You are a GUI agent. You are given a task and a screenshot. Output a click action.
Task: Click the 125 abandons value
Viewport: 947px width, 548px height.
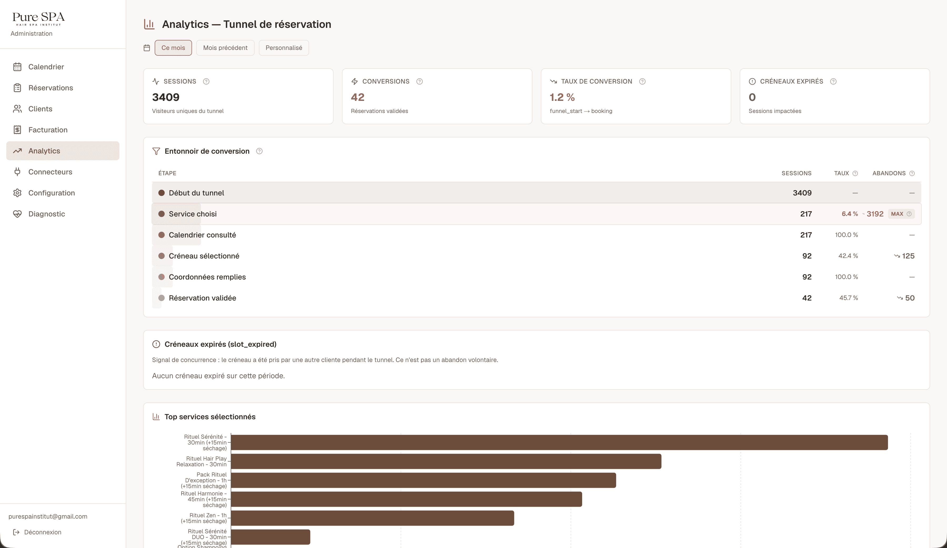908,256
